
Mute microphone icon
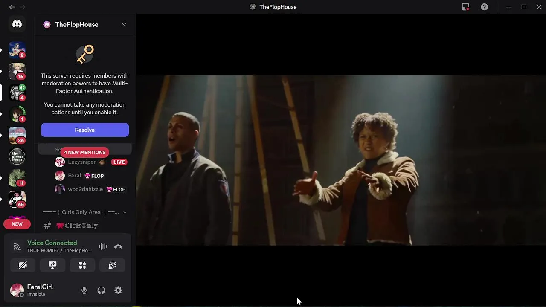click(84, 290)
